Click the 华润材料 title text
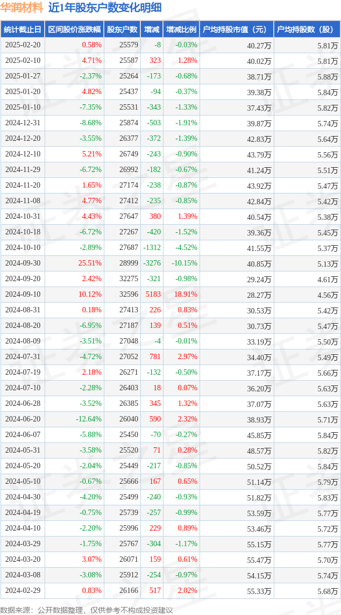 tap(23, 8)
